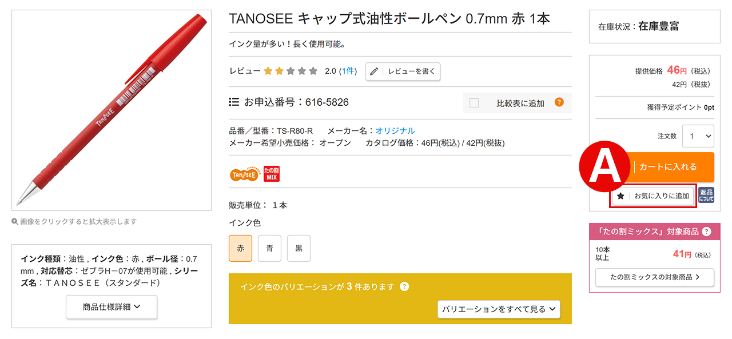Image resolution: width=732 pixels, height=339 pixels.
Task: Click help icon in たの割ミックス対象商品 header
Action: click(707, 232)
